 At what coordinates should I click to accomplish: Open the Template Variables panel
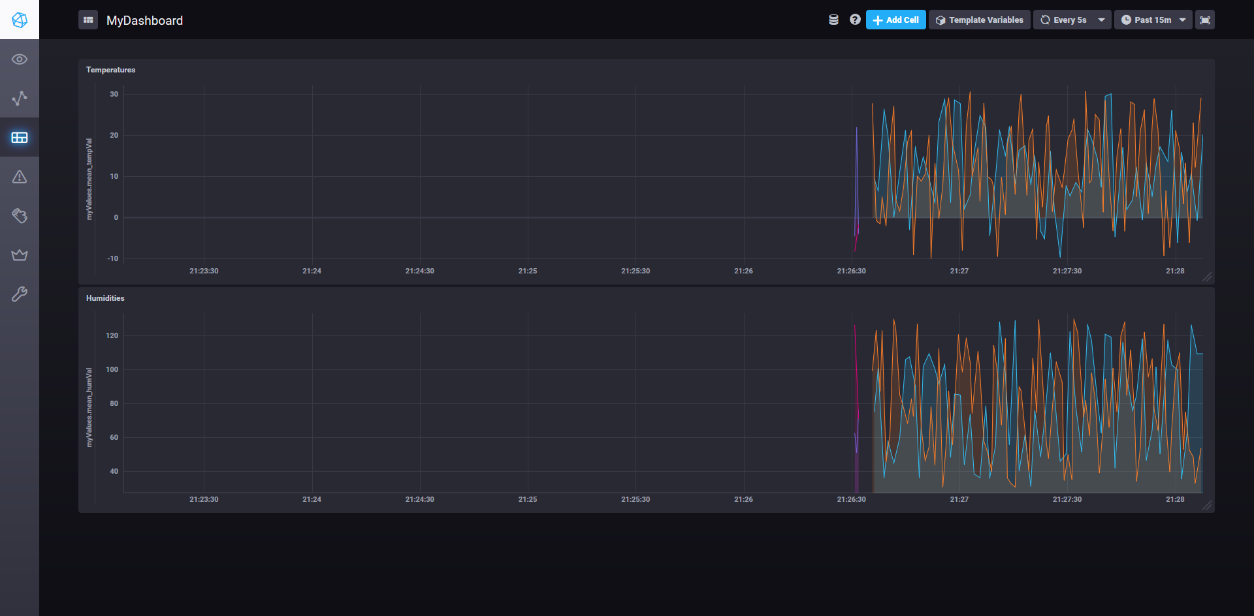point(978,20)
